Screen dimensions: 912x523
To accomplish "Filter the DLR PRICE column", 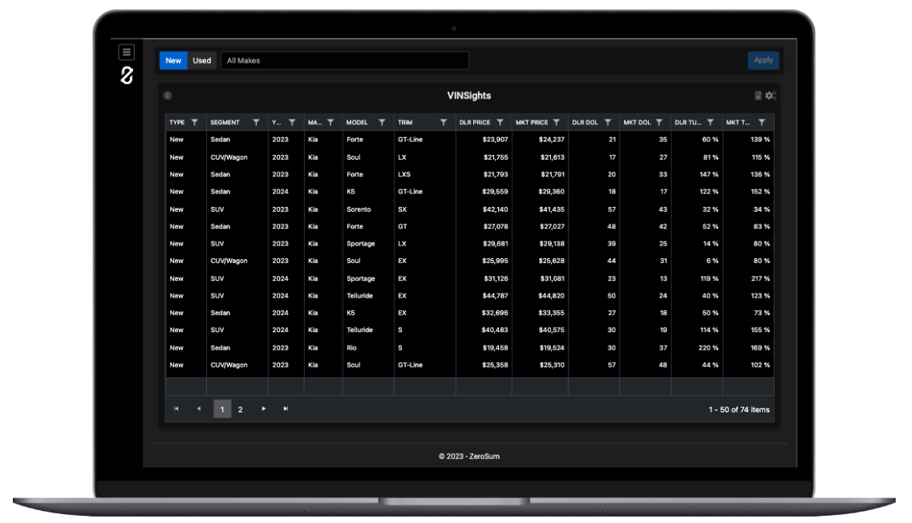I will 501,122.
